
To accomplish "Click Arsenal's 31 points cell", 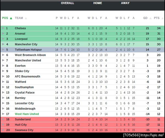I will tap(159, 34).
